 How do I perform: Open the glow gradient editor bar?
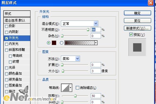[79, 43]
